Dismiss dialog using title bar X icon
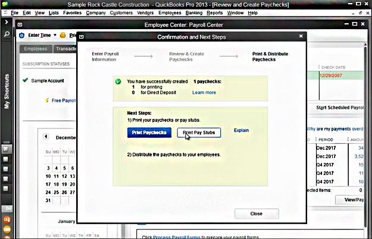The width and height of the screenshot is (372, 239). click(301, 36)
